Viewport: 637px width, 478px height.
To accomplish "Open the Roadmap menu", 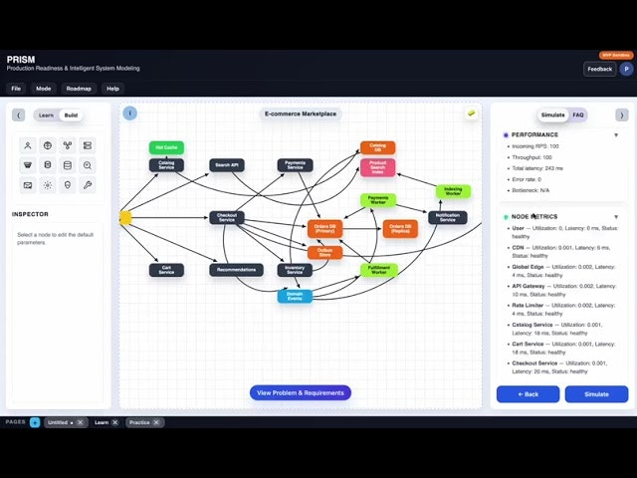I will click(79, 89).
